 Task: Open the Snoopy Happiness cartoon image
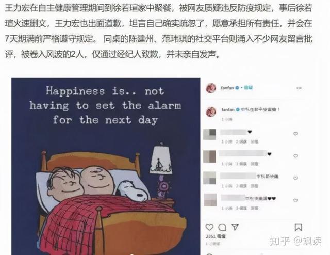click(106, 167)
